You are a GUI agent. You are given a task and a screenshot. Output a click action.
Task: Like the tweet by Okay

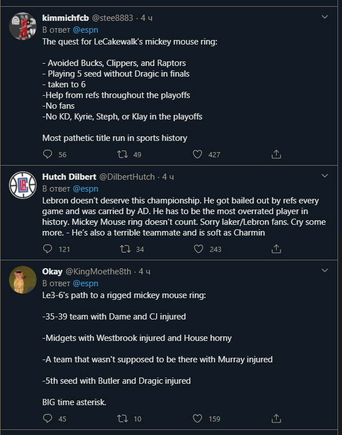click(198, 419)
